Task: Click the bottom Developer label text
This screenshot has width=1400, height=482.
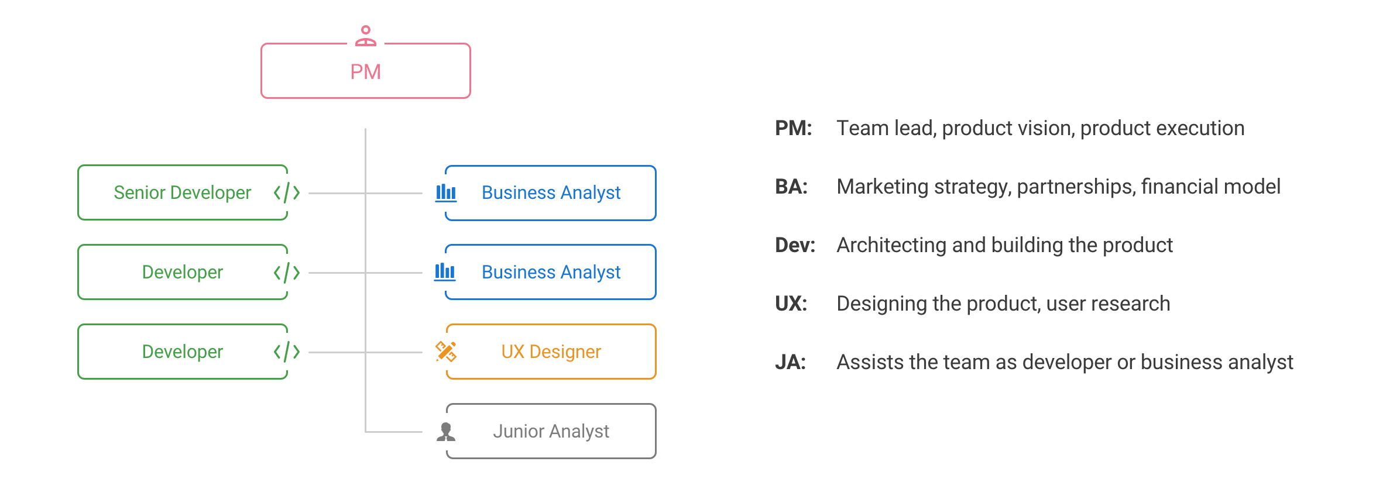Action: pos(182,352)
